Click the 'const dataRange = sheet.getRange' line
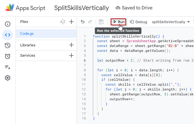 tap(145, 46)
